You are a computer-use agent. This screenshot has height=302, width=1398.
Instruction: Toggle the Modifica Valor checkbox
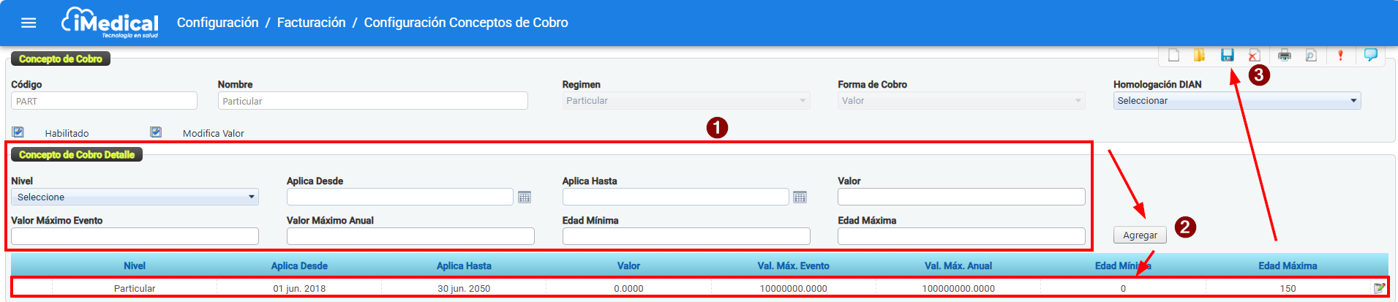(x=156, y=132)
